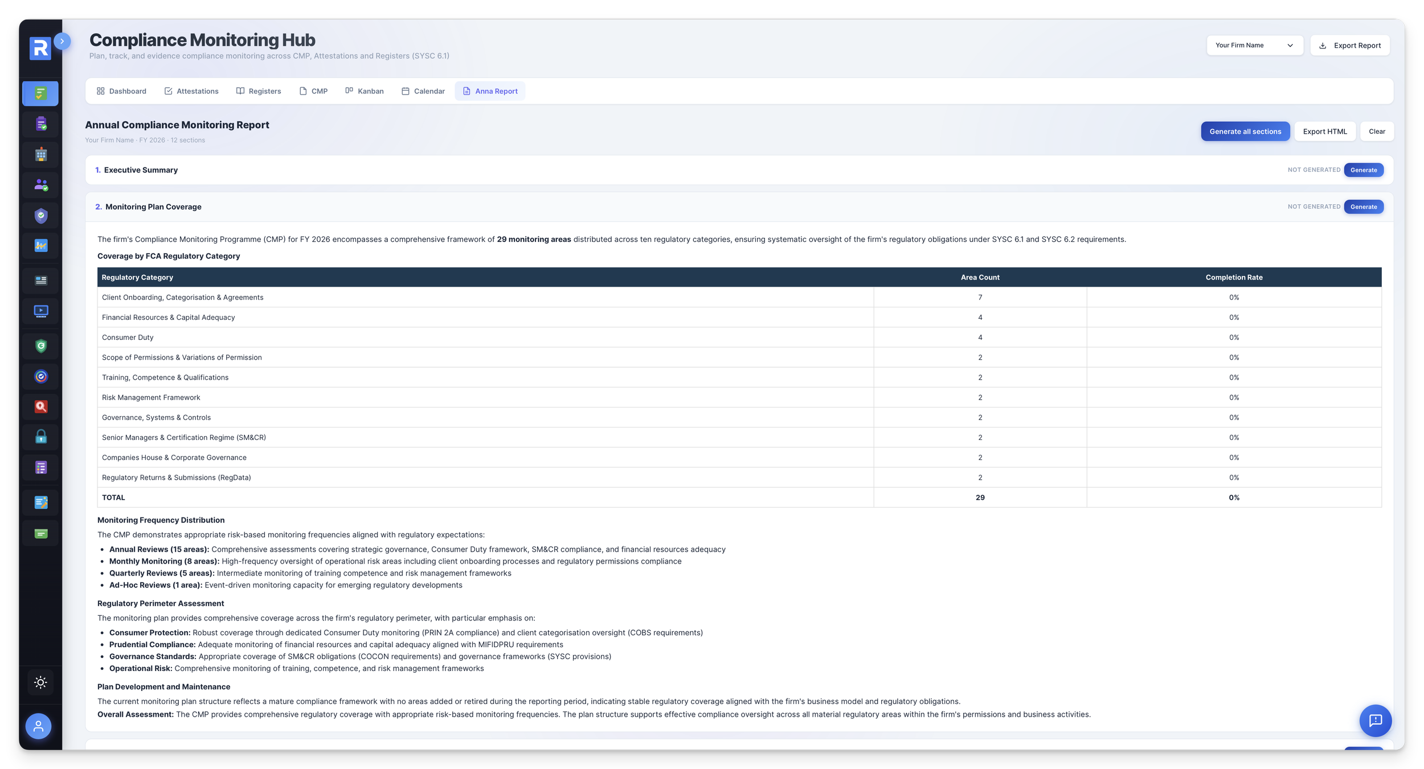Select the team members icon in sidebar
1424x769 pixels.
pos(40,185)
